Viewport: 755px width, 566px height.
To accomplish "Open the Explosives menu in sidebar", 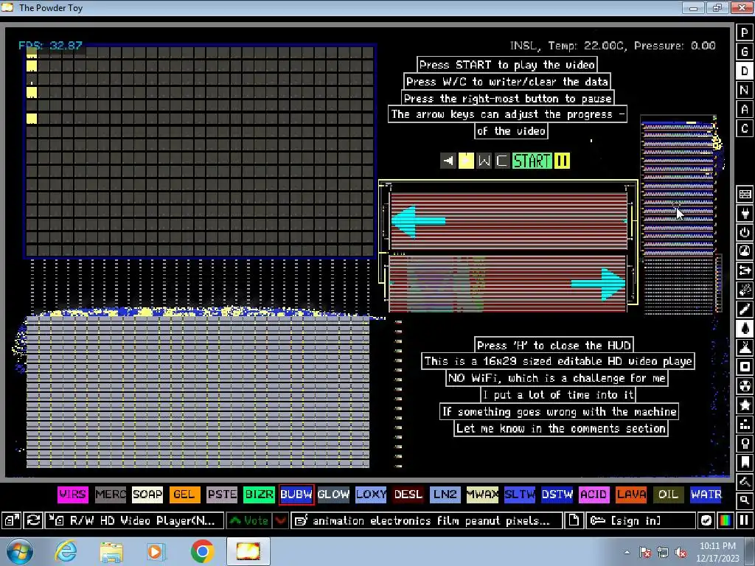I will tap(745, 290).
